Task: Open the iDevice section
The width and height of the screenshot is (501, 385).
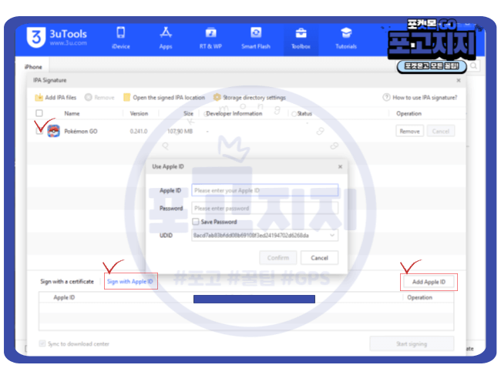Action: (121, 38)
